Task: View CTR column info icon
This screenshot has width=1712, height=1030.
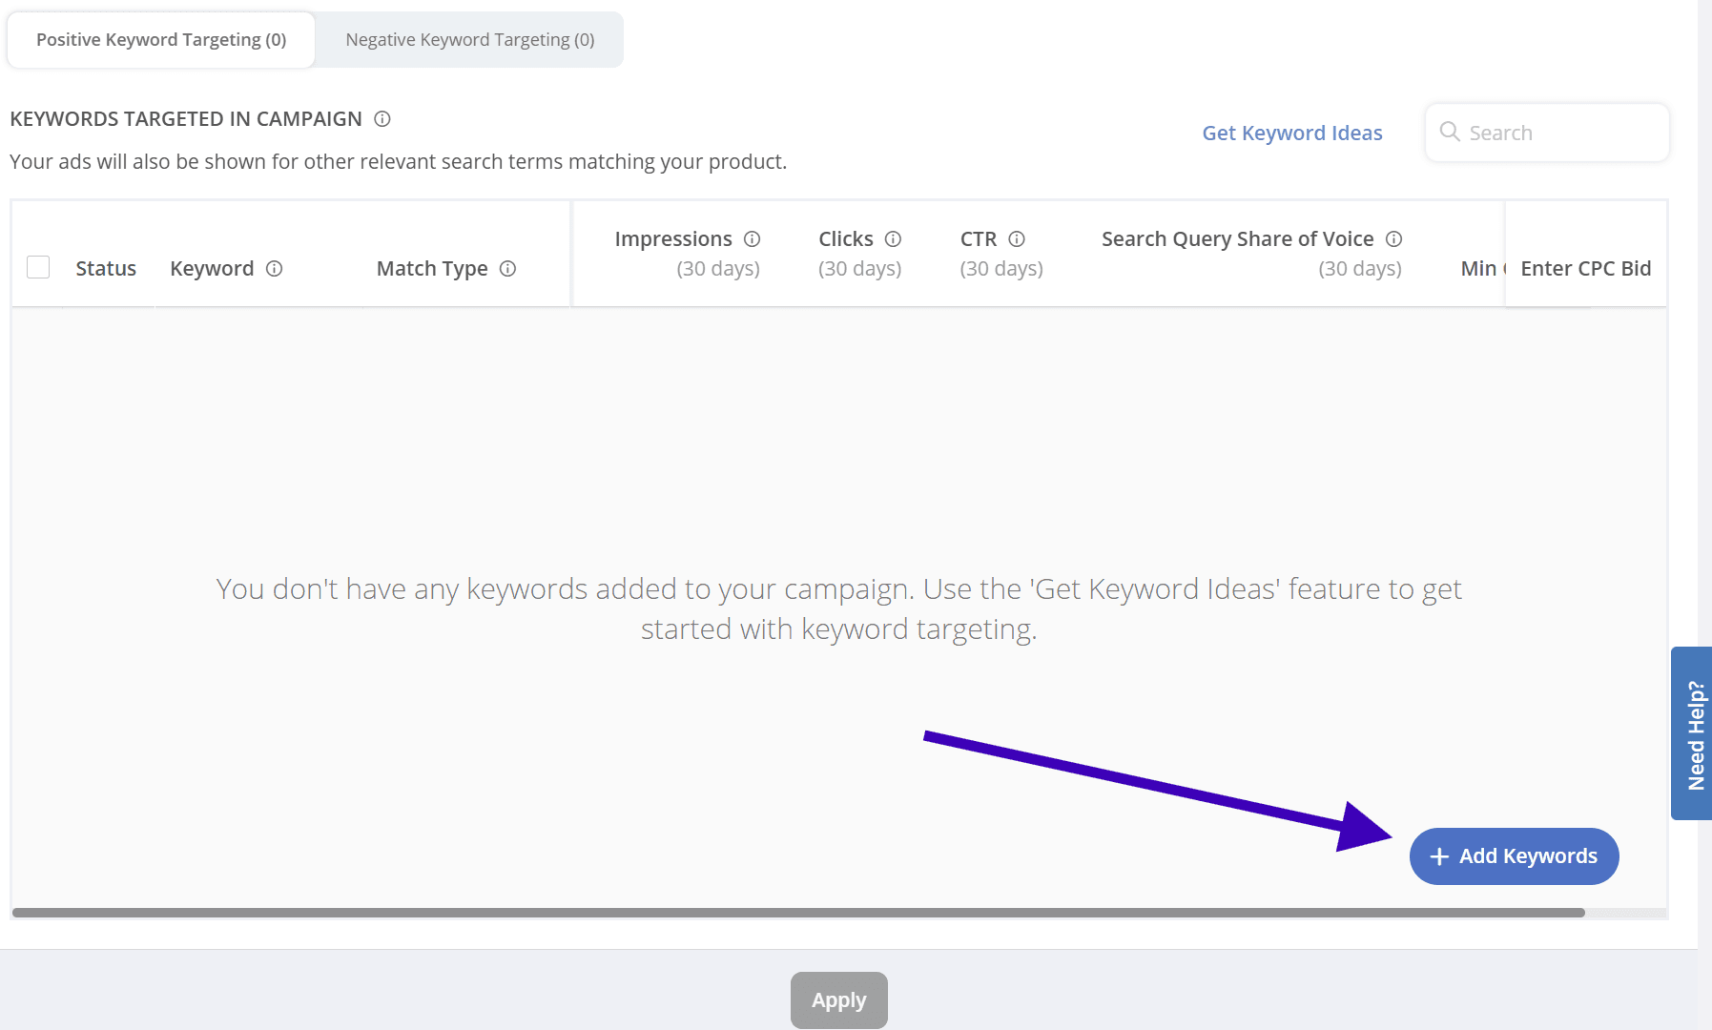Action: coord(1017,239)
